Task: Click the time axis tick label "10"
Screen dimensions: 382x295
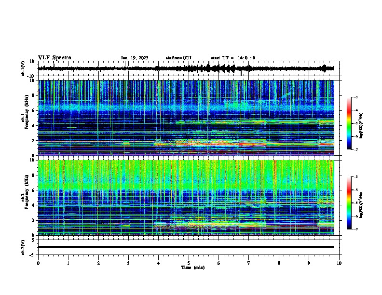Action: [339, 263]
